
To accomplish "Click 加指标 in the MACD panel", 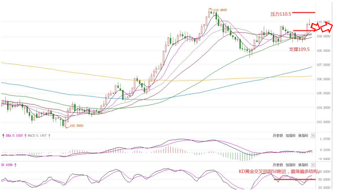I will pos(291,136).
